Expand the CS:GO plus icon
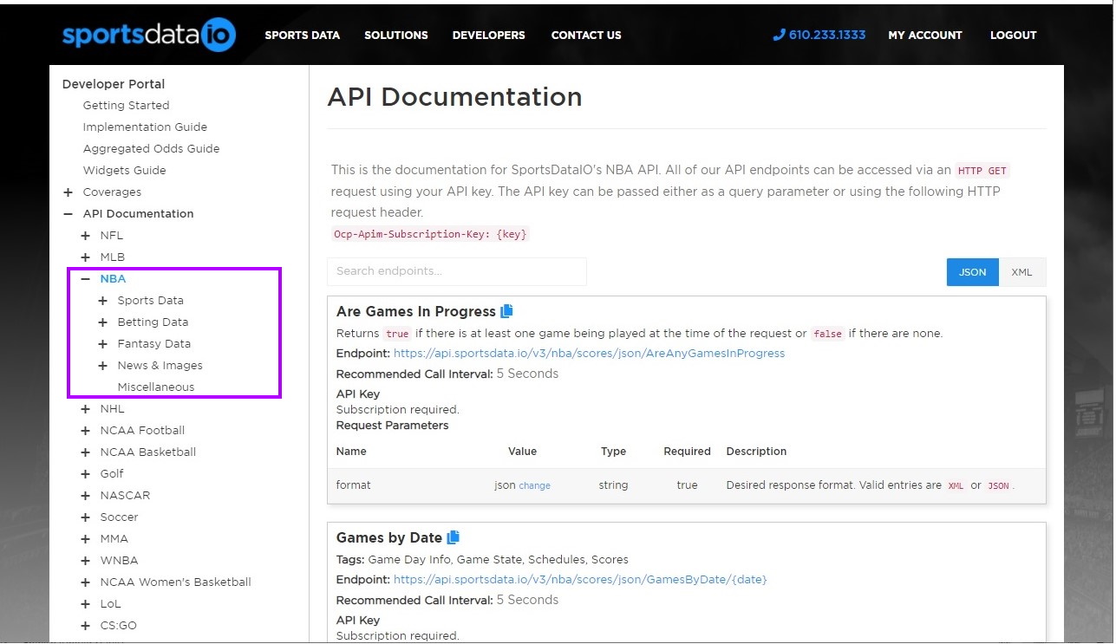Viewport: 1116px width, 644px height. (x=85, y=626)
